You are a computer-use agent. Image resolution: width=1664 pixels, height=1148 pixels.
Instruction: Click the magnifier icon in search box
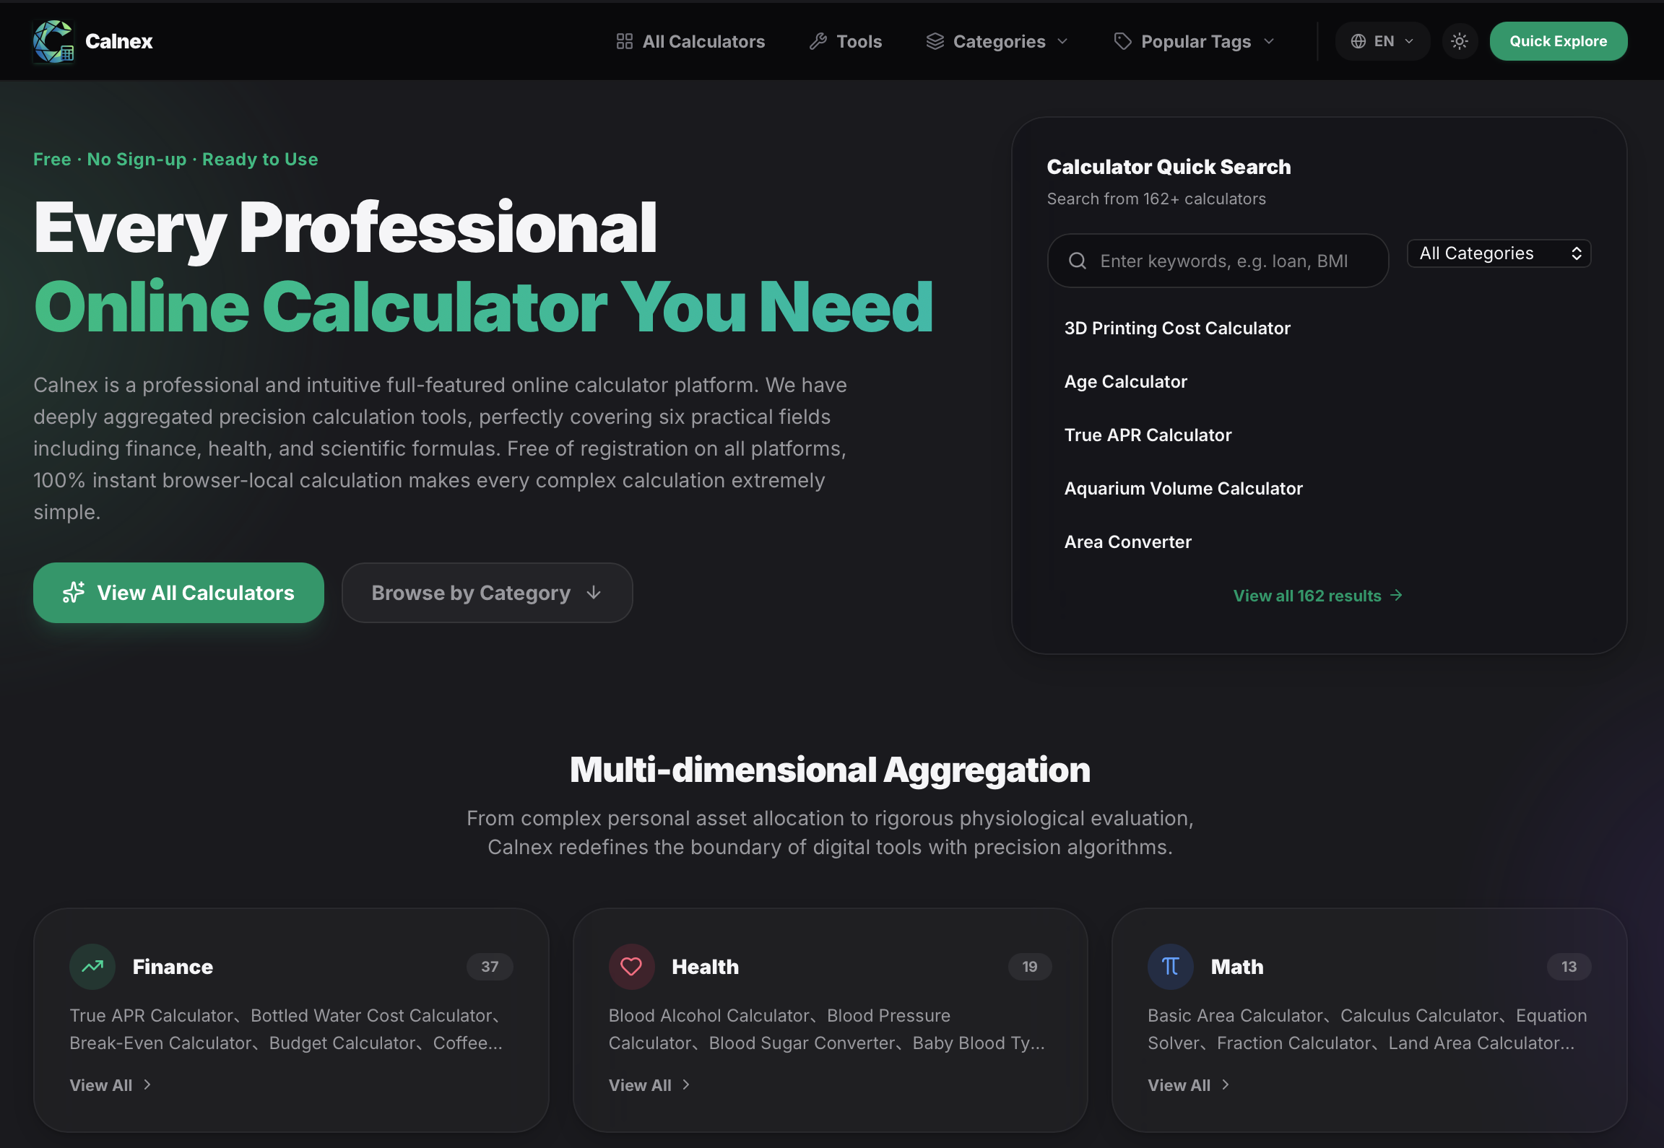pos(1078,261)
